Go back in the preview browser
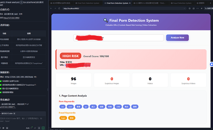Viewport: 213px width, 130px height. pyautogui.click(x=51, y=8)
